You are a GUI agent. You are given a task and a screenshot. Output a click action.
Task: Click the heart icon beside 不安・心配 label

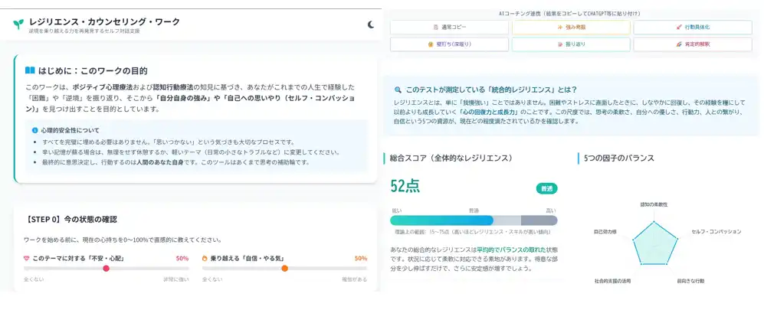[26, 258]
